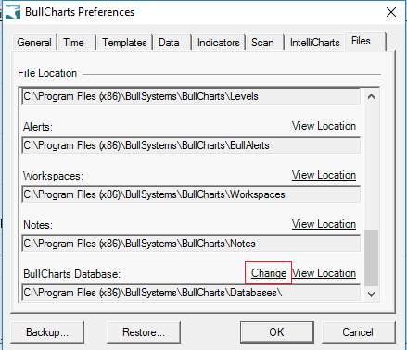Click the Restore... button
The height and width of the screenshot is (350, 407).
pos(144,332)
